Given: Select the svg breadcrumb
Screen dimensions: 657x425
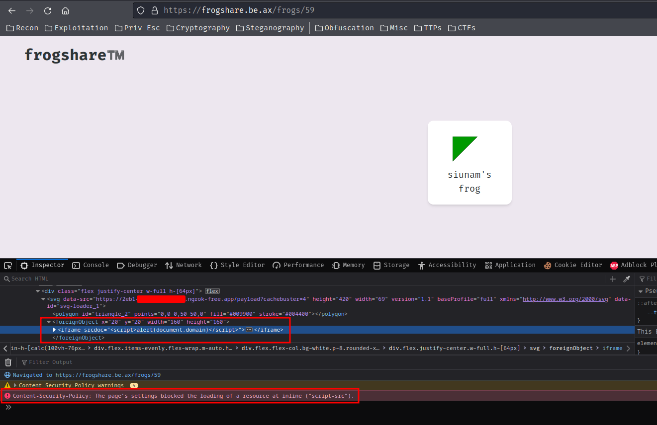Looking at the screenshot, I should 535,348.
